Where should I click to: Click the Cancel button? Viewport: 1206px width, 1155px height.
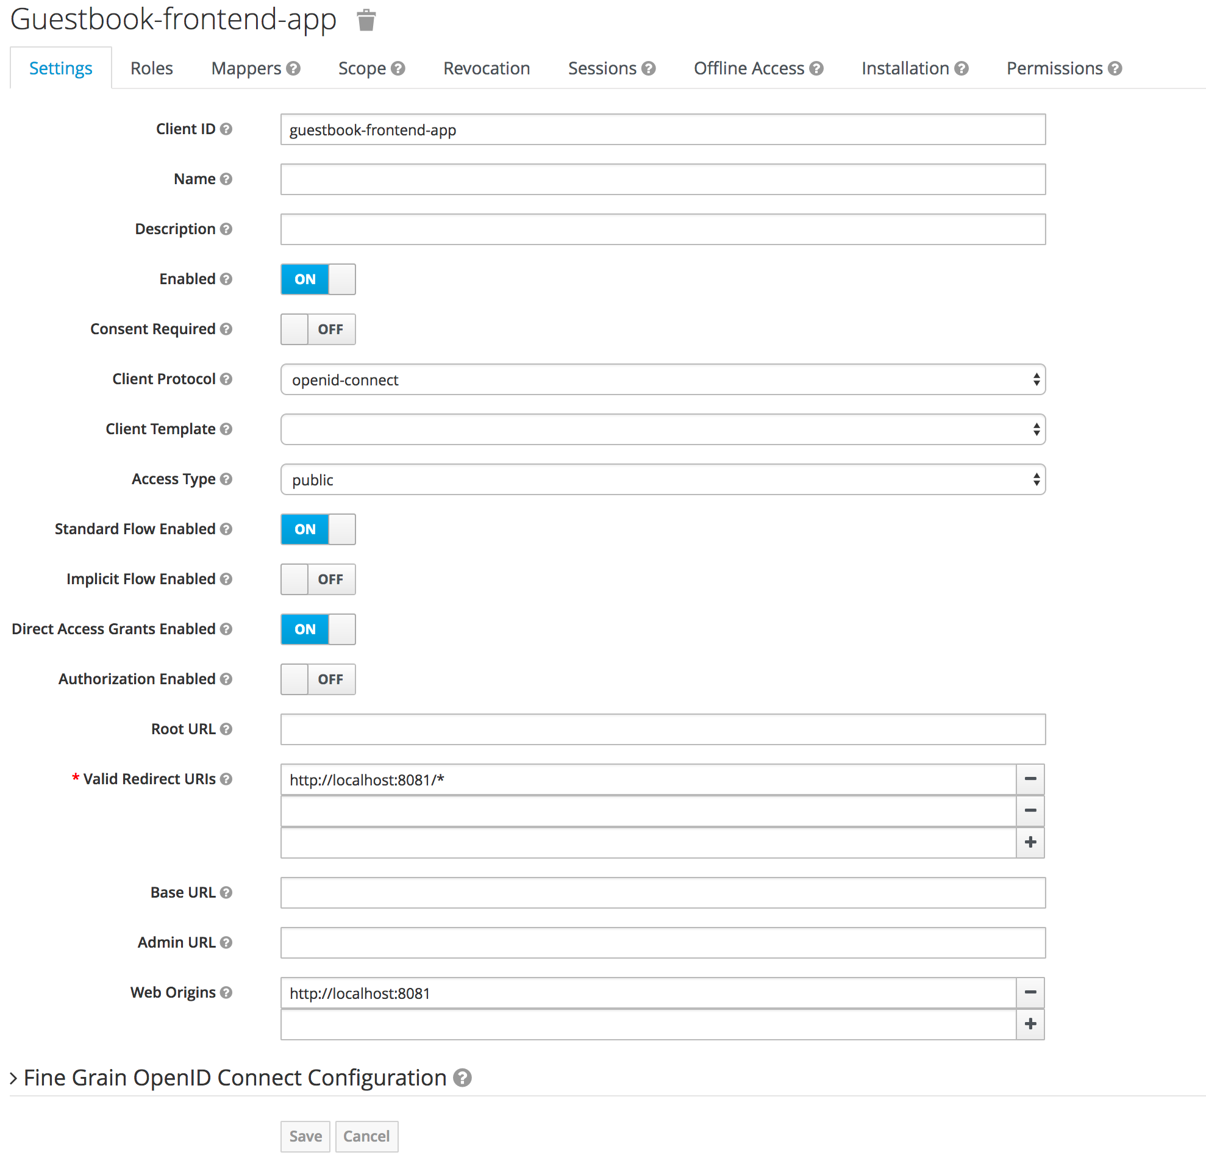pyautogui.click(x=366, y=1136)
